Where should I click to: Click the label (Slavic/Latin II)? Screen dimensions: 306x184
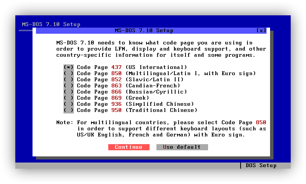tap(155, 80)
